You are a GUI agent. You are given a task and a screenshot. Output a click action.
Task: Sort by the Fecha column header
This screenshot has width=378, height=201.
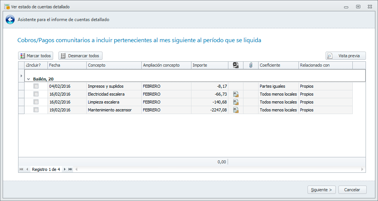tap(67, 65)
